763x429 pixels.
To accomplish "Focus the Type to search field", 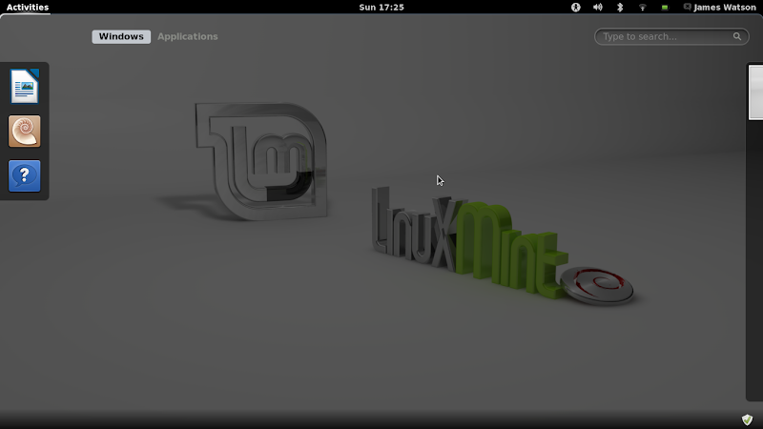I will 671,36.
